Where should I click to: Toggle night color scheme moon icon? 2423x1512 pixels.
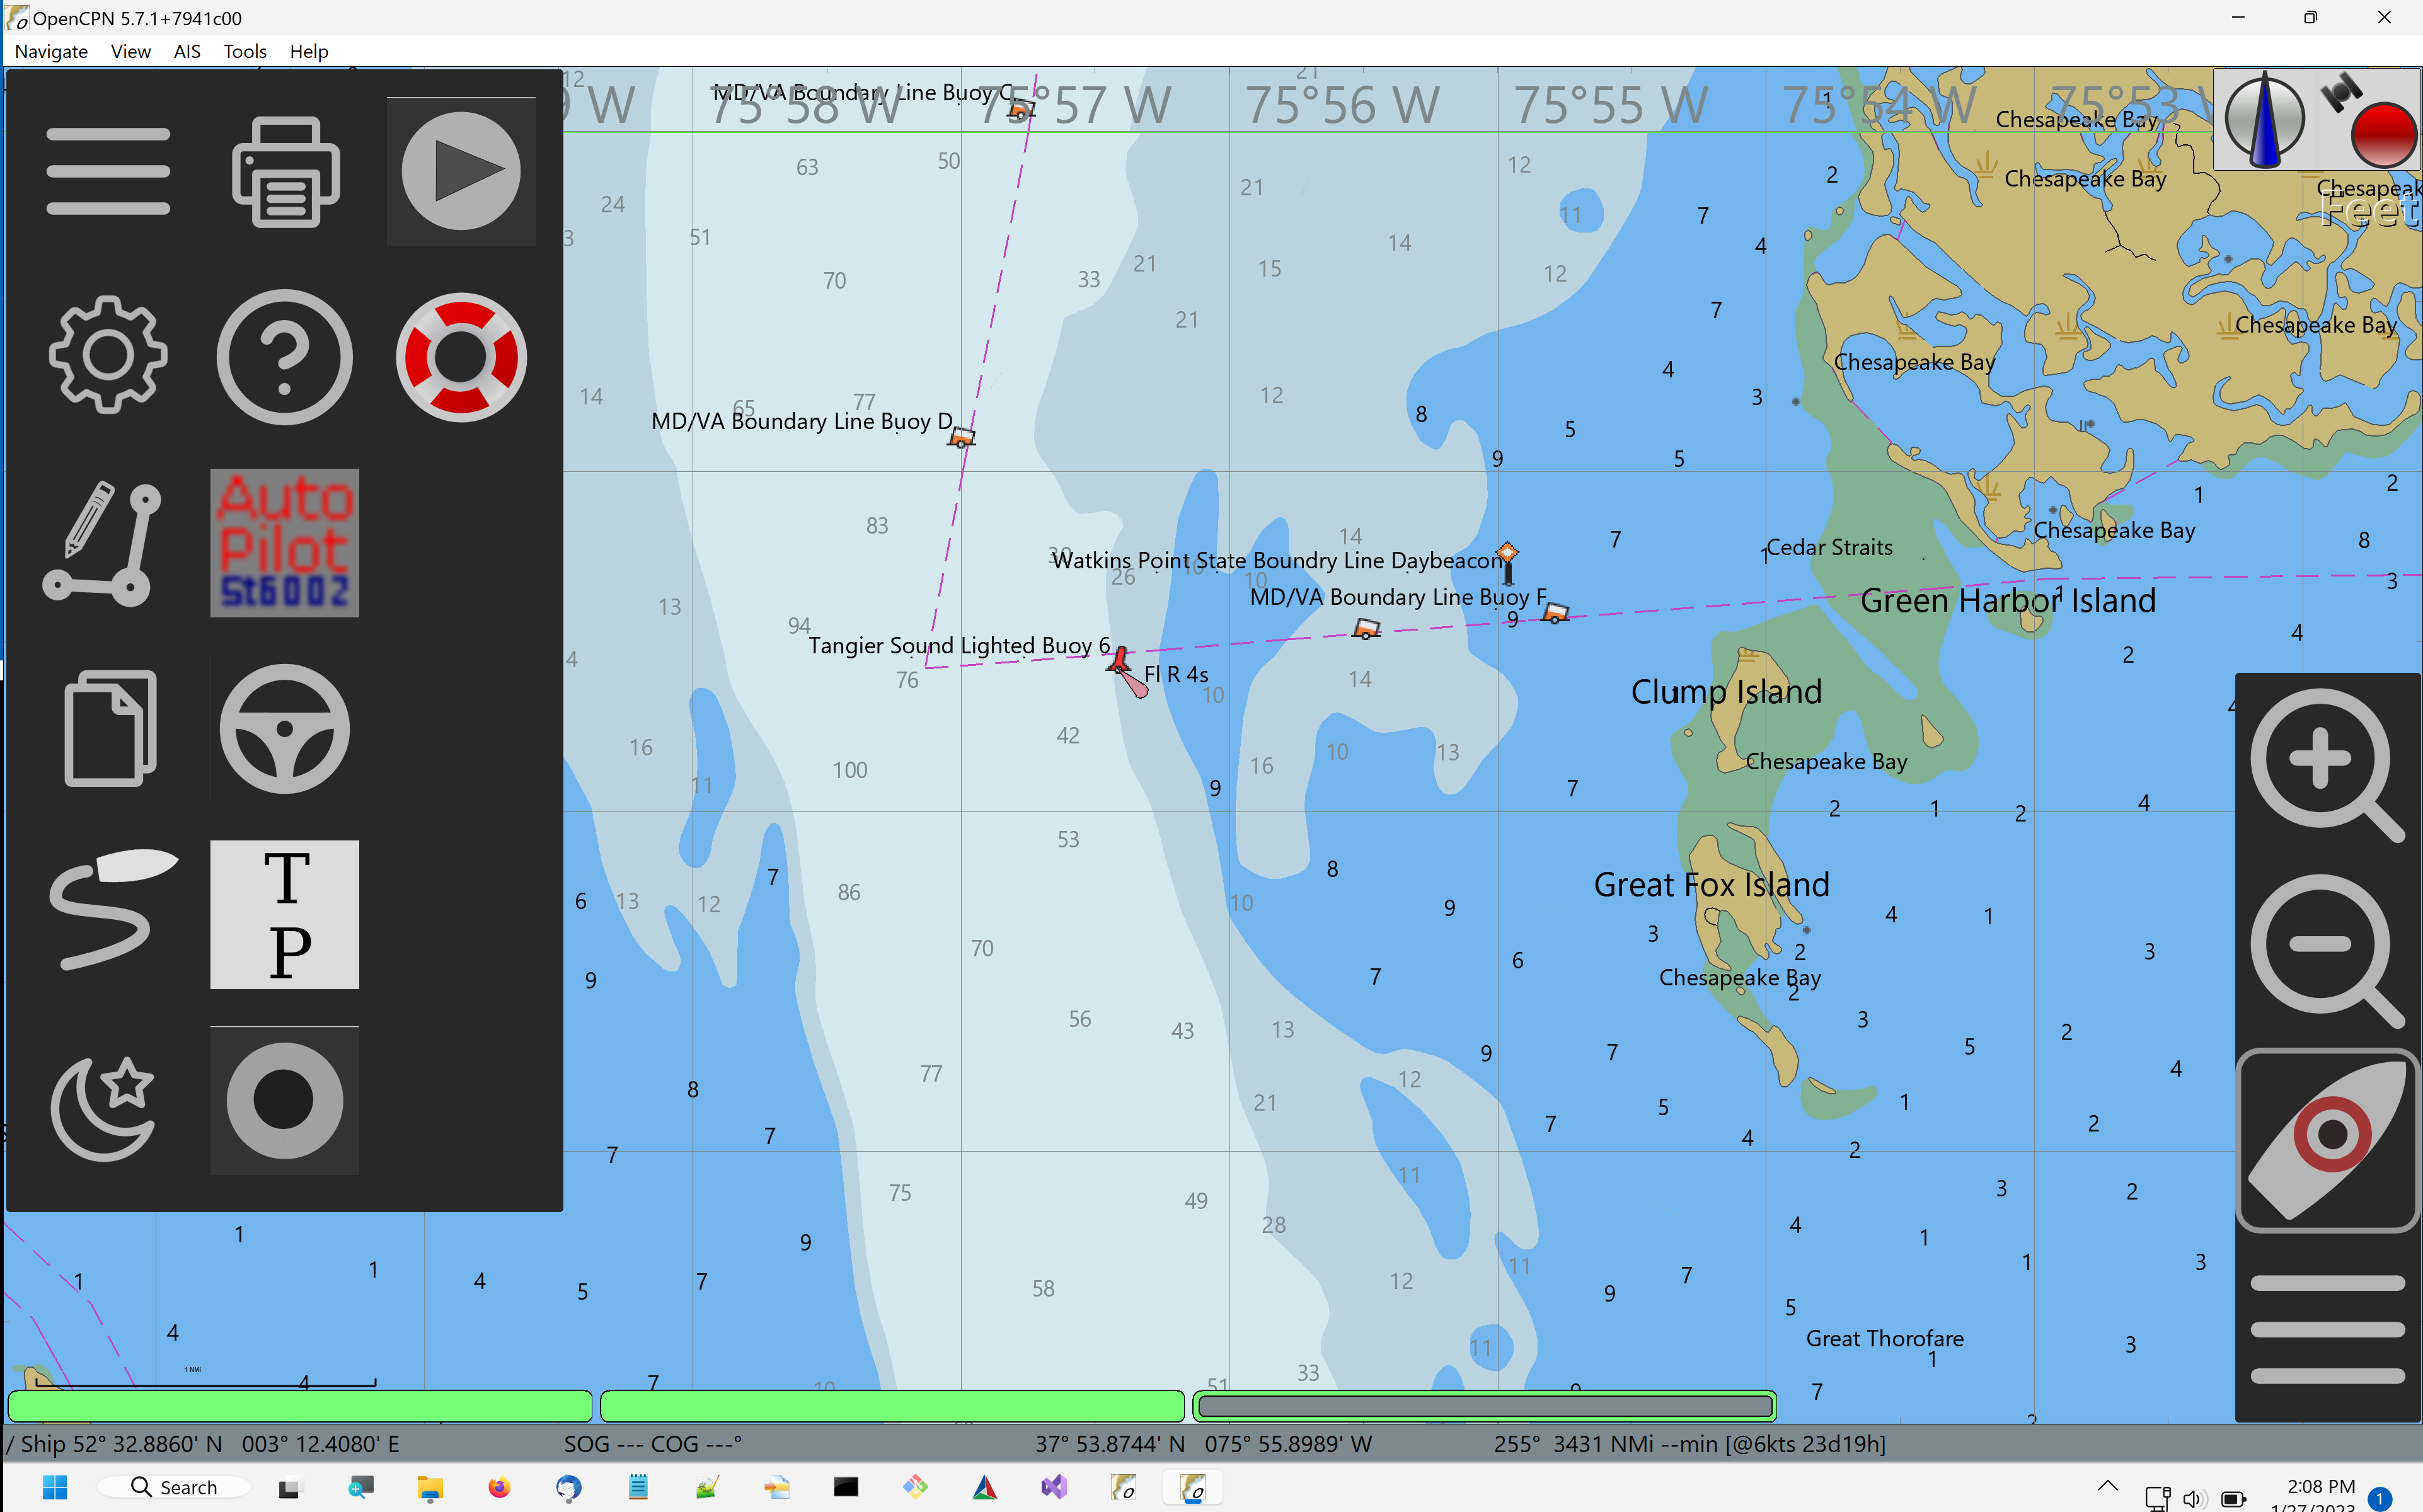click(x=104, y=1108)
